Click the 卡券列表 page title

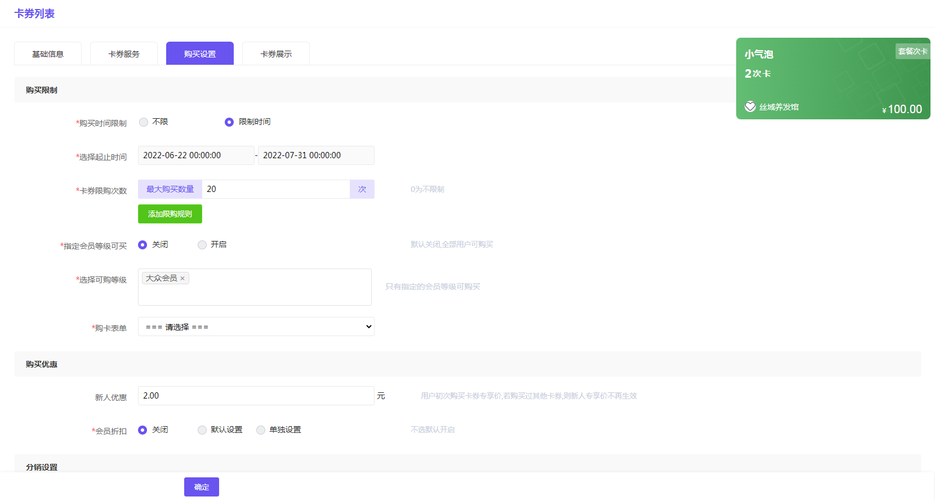click(34, 14)
